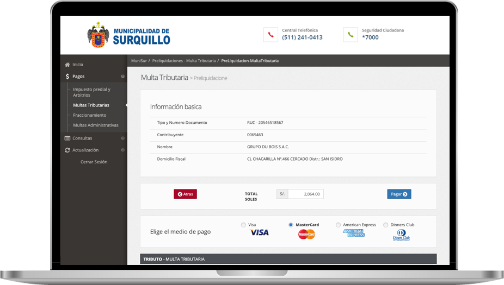
Task: Expand the Actualización menu section
Action: (123, 150)
